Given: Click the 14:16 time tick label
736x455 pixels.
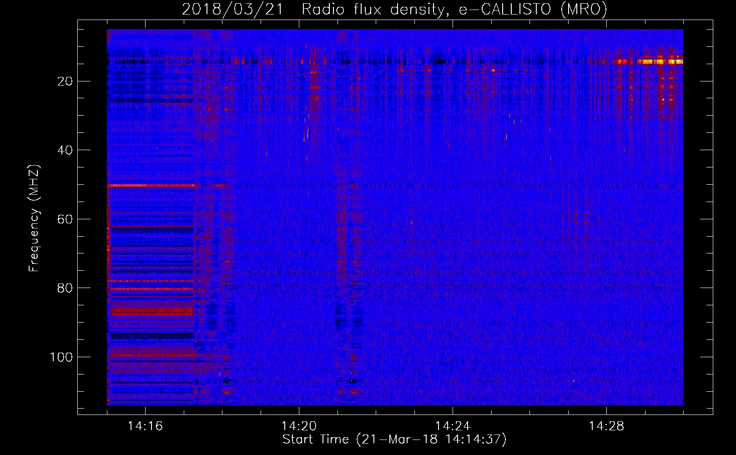Looking at the screenshot, I should (145, 426).
